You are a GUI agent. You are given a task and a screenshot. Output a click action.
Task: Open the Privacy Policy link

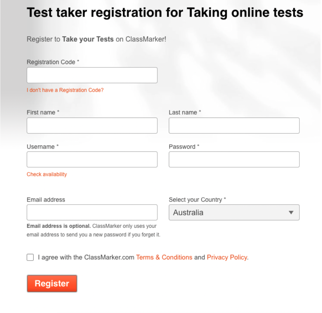point(227,257)
